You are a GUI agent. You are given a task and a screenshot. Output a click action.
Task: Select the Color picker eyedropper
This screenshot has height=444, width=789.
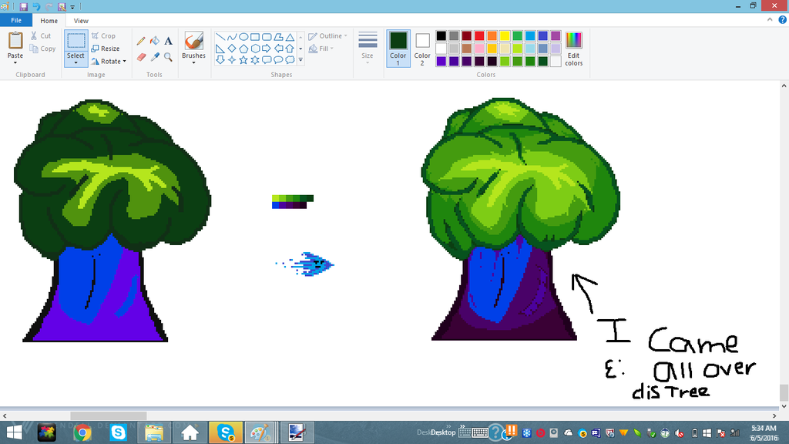tap(154, 56)
